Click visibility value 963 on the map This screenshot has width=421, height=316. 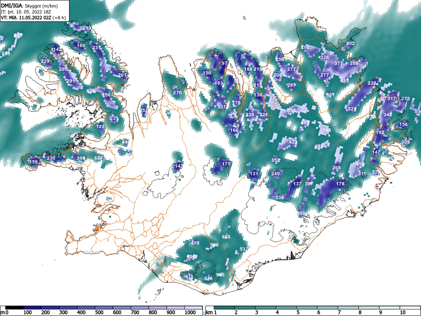coord(220,275)
